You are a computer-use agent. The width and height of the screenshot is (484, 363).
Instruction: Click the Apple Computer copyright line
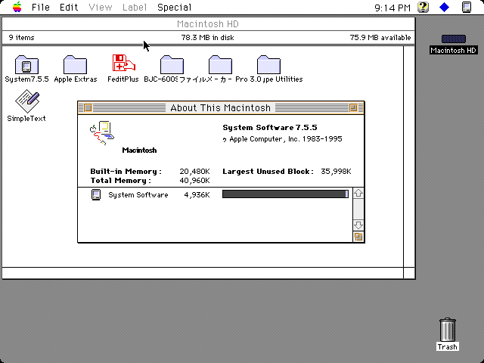[x=282, y=139]
